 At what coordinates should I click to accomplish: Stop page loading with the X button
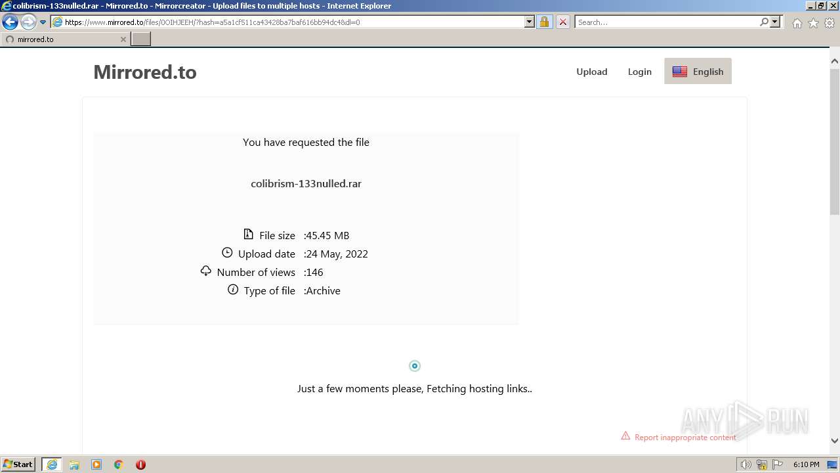pos(562,22)
